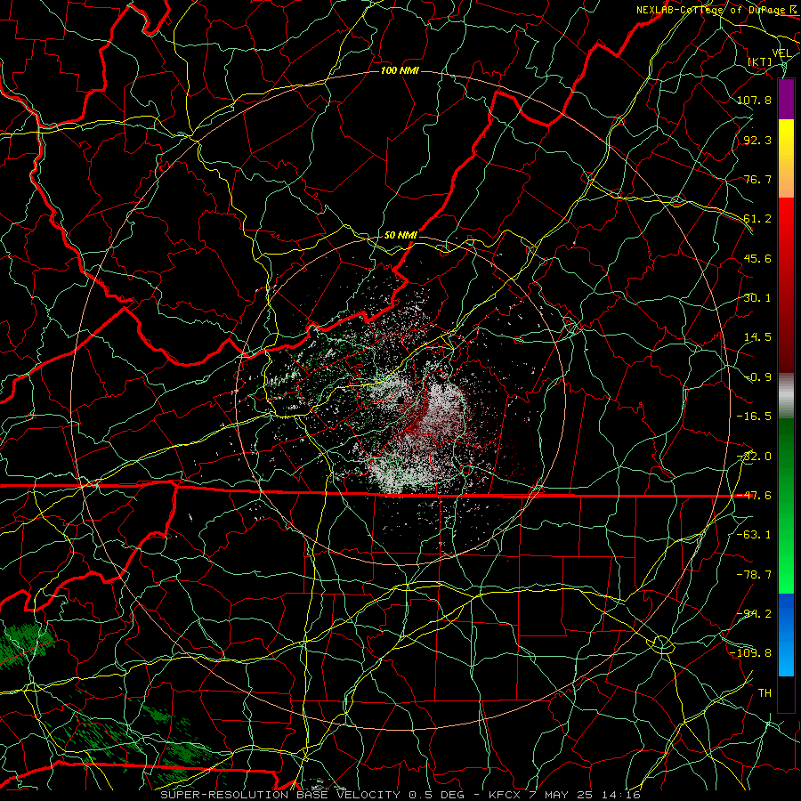Click the 61.2 scale value
The height and width of the screenshot is (801, 801).
pyautogui.click(x=757, y=219)
